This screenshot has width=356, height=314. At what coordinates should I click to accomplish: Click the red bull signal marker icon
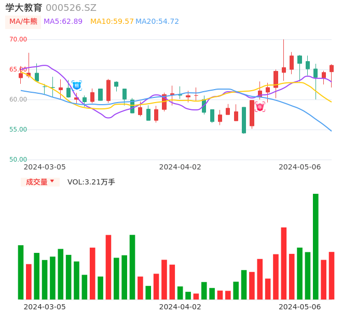[x=259, y=107]
